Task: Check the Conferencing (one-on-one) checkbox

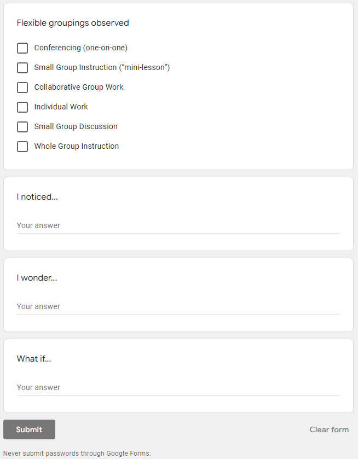Action: coord(22,48)
